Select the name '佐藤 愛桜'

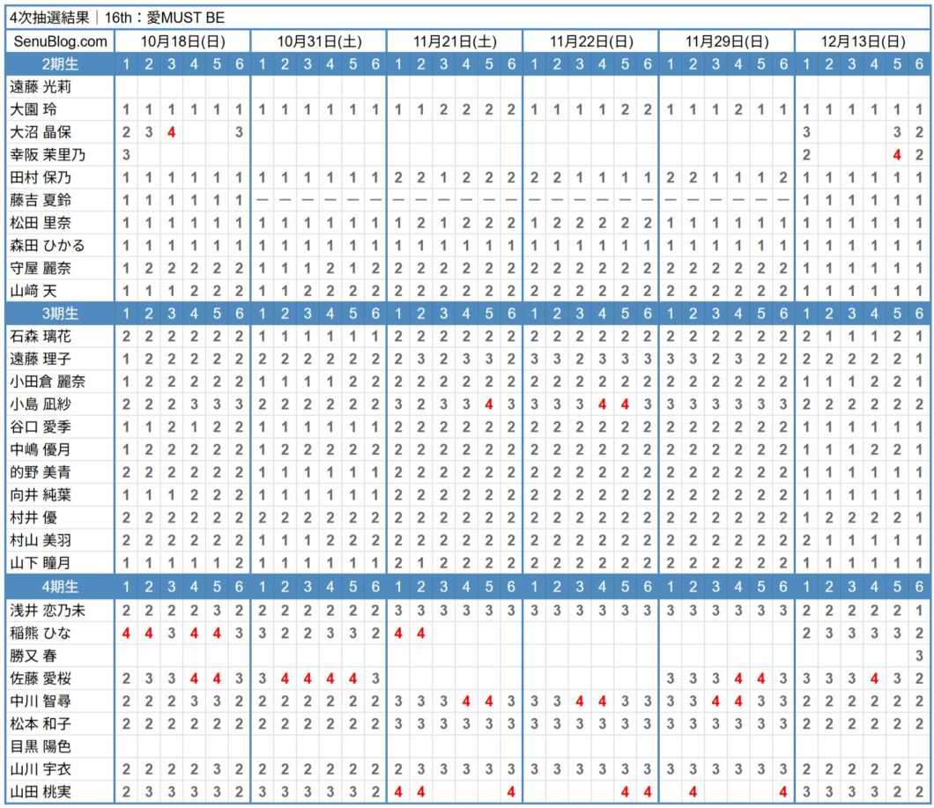(x=41, y=678)
